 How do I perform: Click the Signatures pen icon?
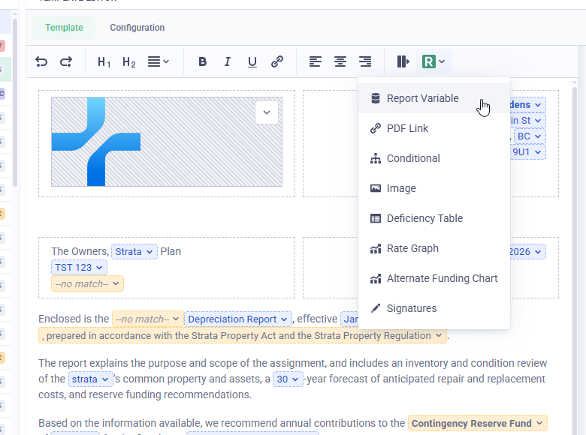pos(375,308)
